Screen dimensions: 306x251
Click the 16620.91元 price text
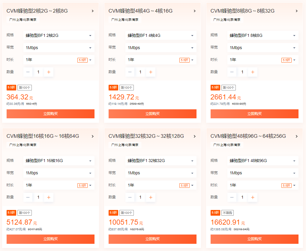tap(228, 222)
